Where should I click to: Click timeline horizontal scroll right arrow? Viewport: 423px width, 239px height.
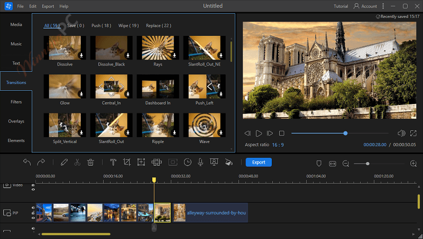(414, 234)
